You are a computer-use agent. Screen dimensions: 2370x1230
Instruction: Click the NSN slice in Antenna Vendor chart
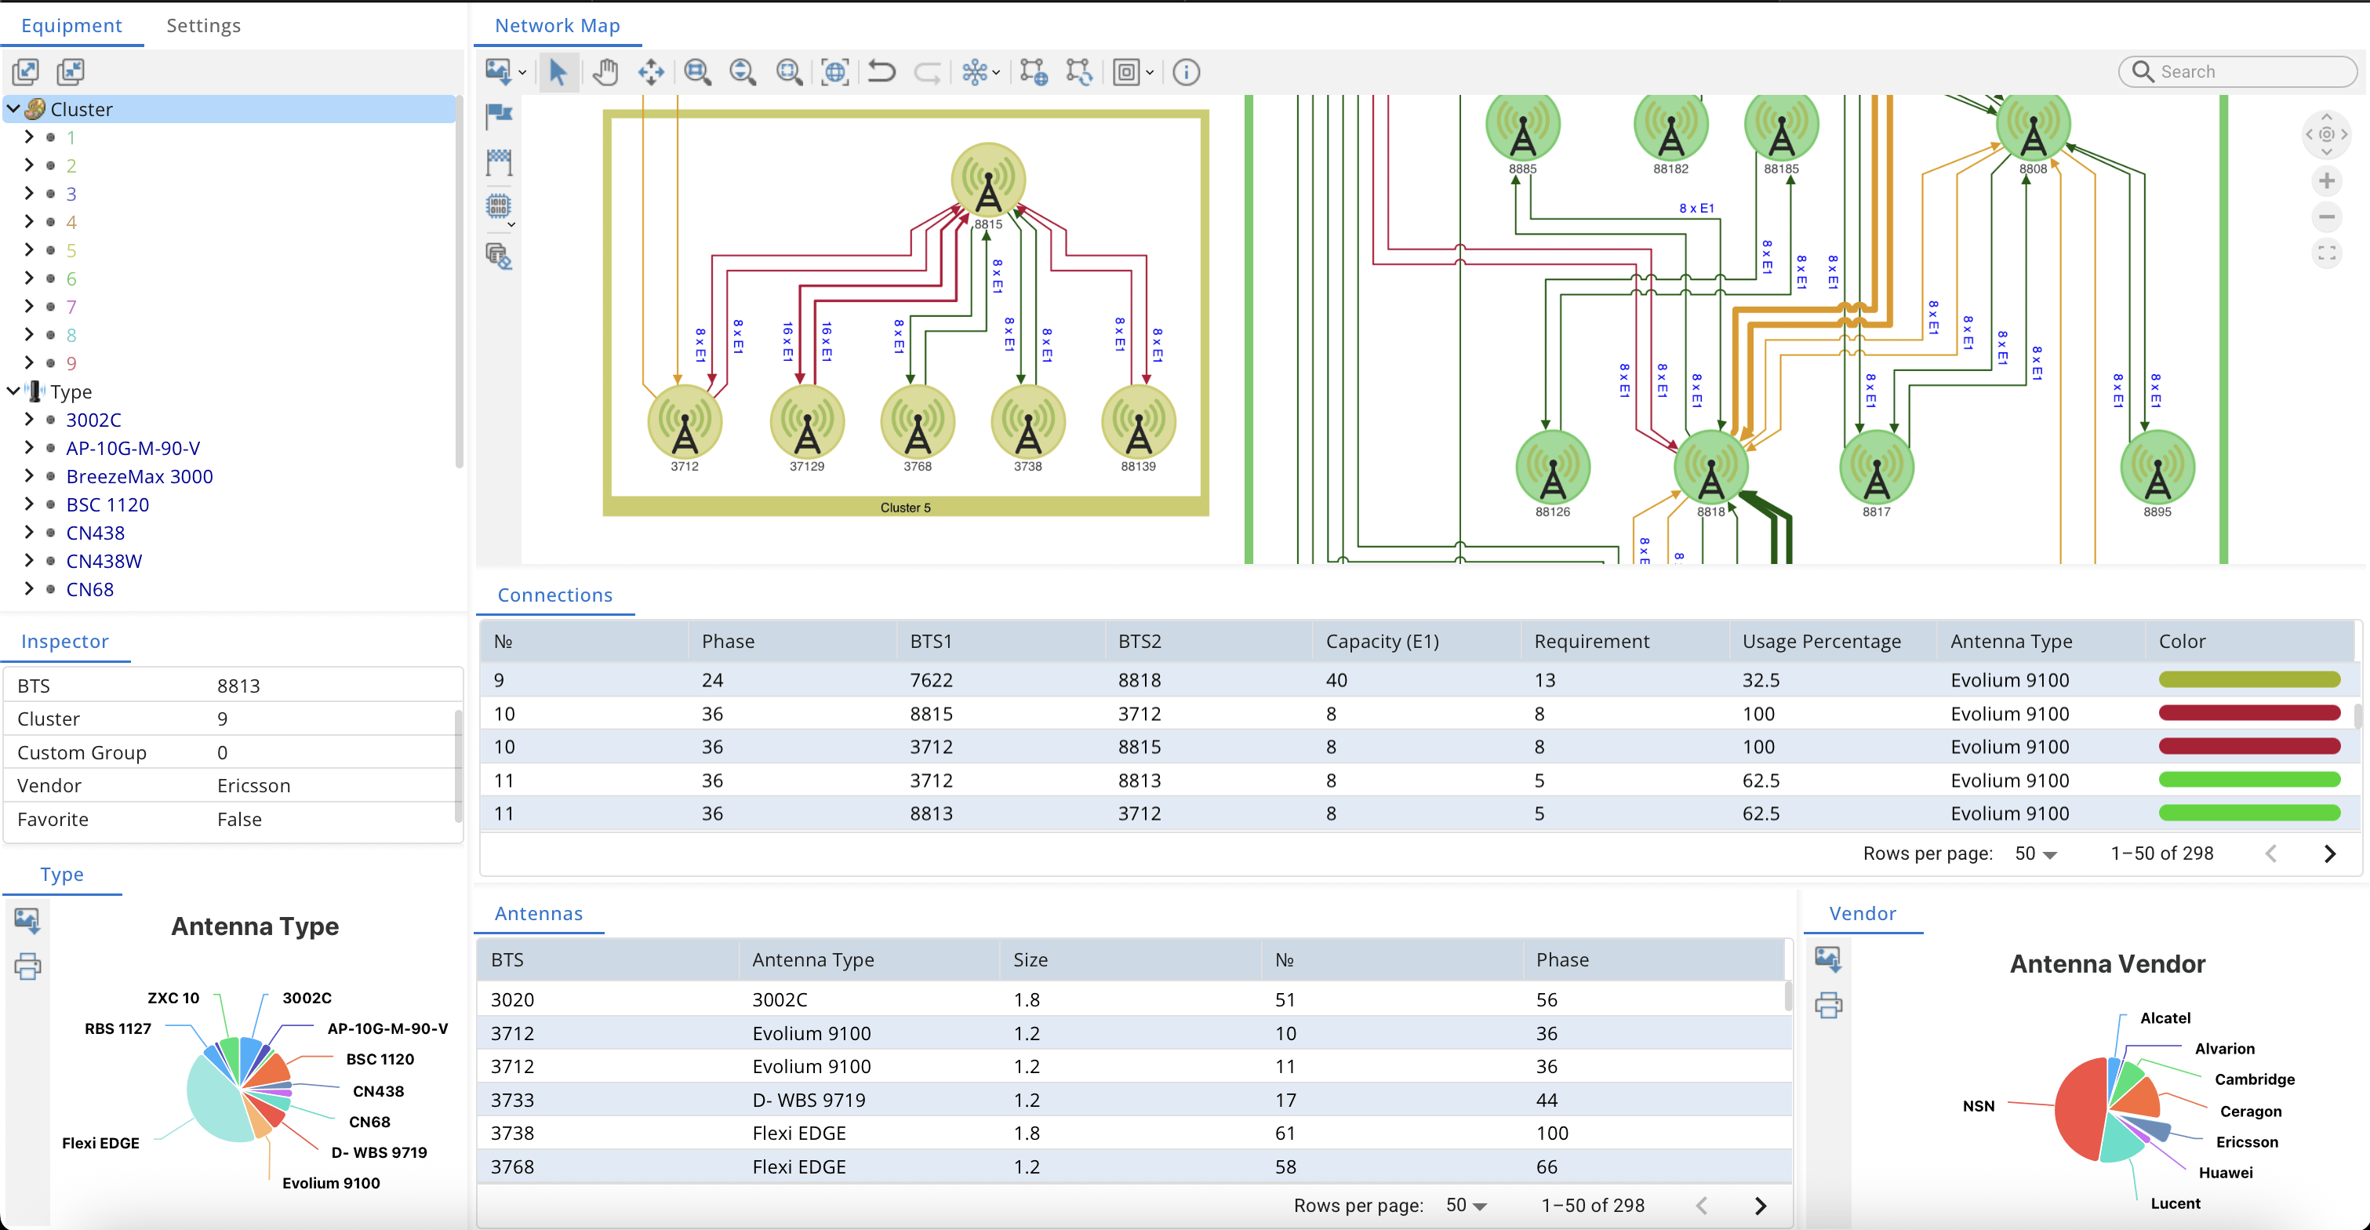point(2079,1108)
